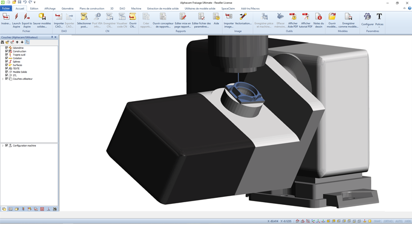Switch to the Géométrie ribbon tab
This screenshot has width=412, height=230.
[67, 9]
